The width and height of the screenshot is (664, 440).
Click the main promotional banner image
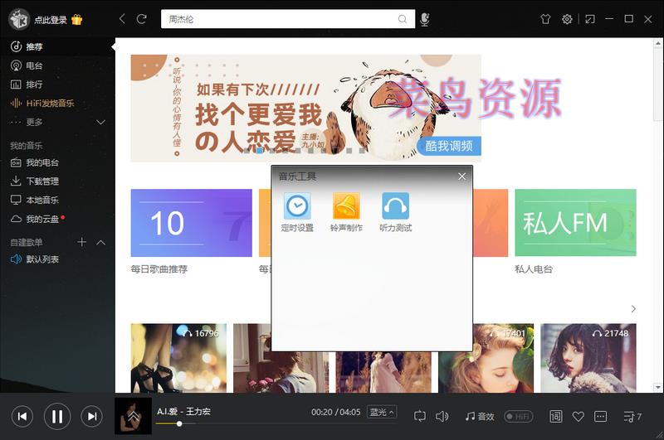[x=305, y=109]
